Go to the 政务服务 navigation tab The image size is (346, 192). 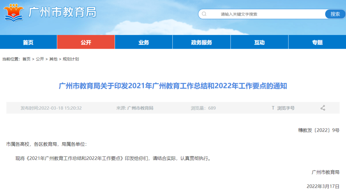point(202,42)
